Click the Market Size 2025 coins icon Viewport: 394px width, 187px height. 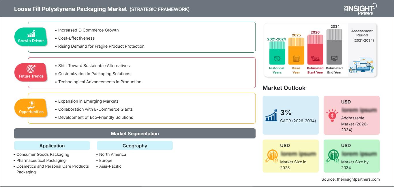point(271,156)
